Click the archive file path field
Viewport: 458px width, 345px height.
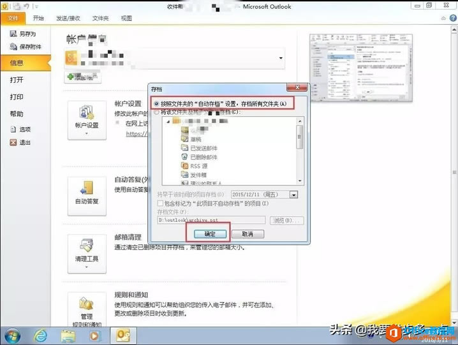[212, 220]
